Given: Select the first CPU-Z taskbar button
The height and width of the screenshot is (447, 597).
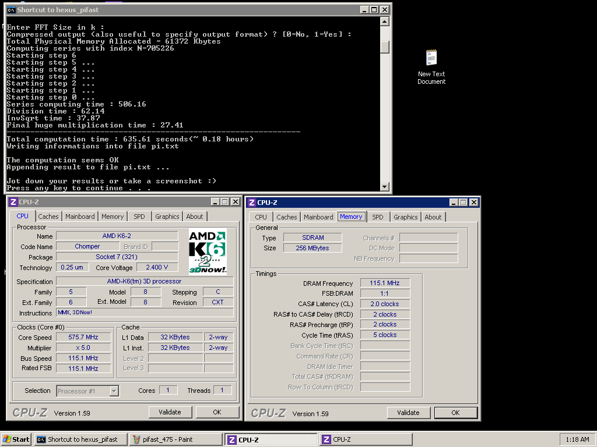Looking at the screenshot, I should [x=271, y=439].
